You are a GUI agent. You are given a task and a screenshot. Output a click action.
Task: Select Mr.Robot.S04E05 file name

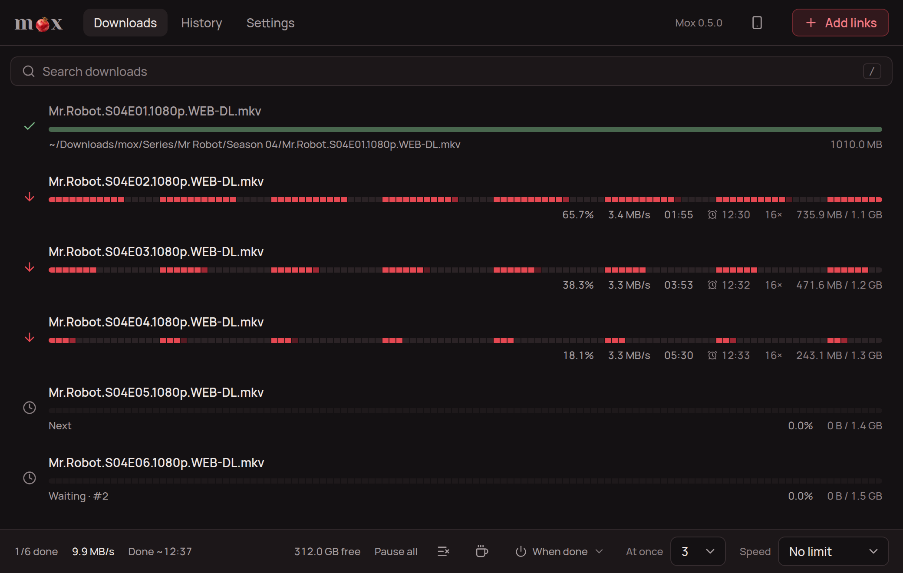(x=156, y=392)
